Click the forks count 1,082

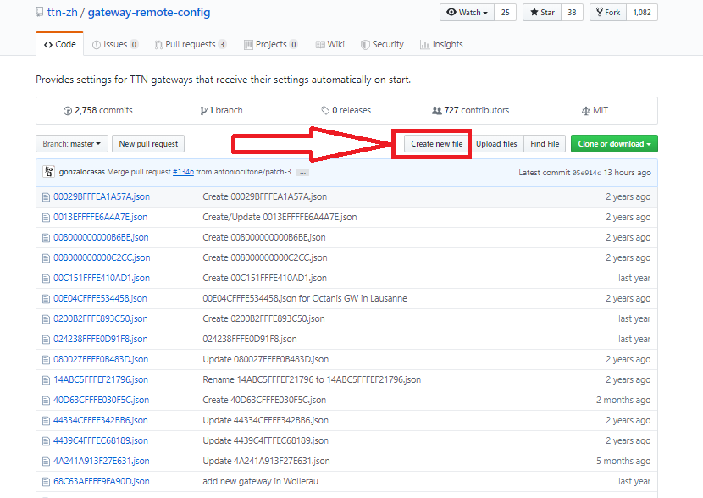click(x=642, y=12)
